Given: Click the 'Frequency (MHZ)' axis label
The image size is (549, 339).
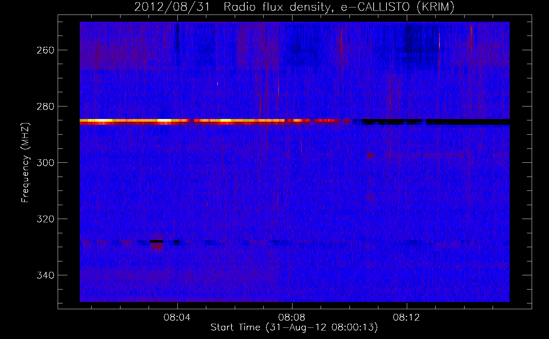Looking at the screenshot, I should click(x=25, y=162).
